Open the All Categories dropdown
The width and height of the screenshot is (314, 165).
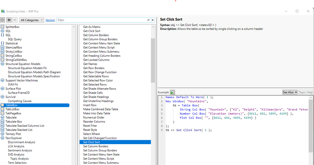click(31, 20)
